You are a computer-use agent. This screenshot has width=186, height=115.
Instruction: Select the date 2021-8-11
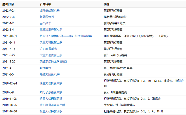[9, 43]
